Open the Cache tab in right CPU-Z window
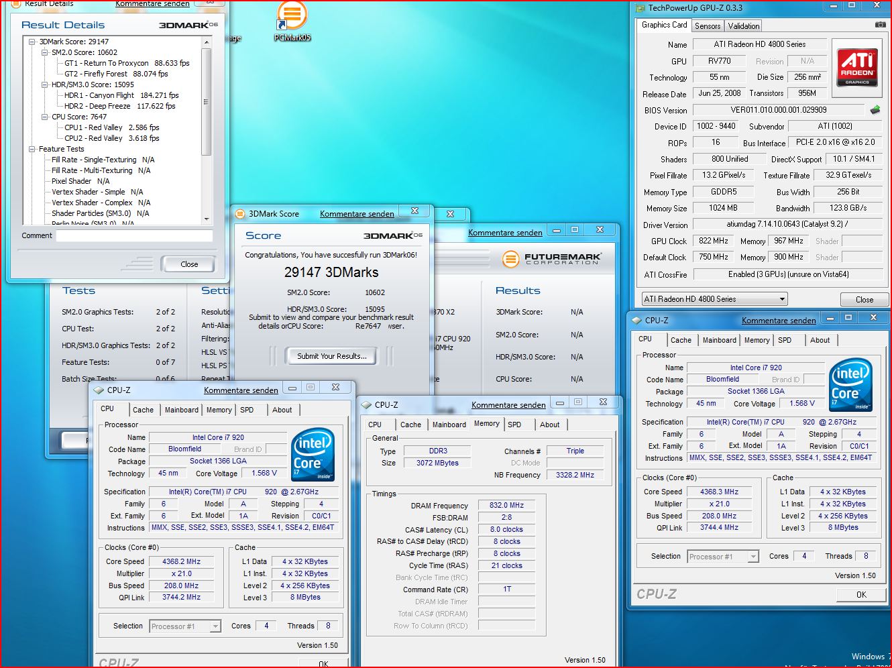This screenshot has width=892, height=668. (x=681, y=340)
